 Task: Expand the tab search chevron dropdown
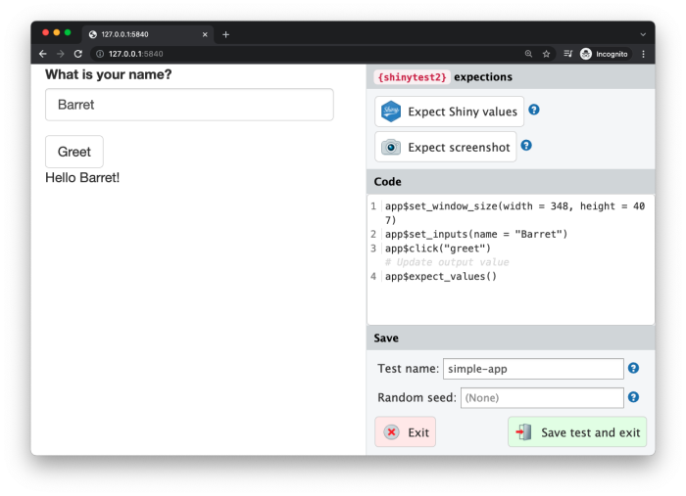643,34
